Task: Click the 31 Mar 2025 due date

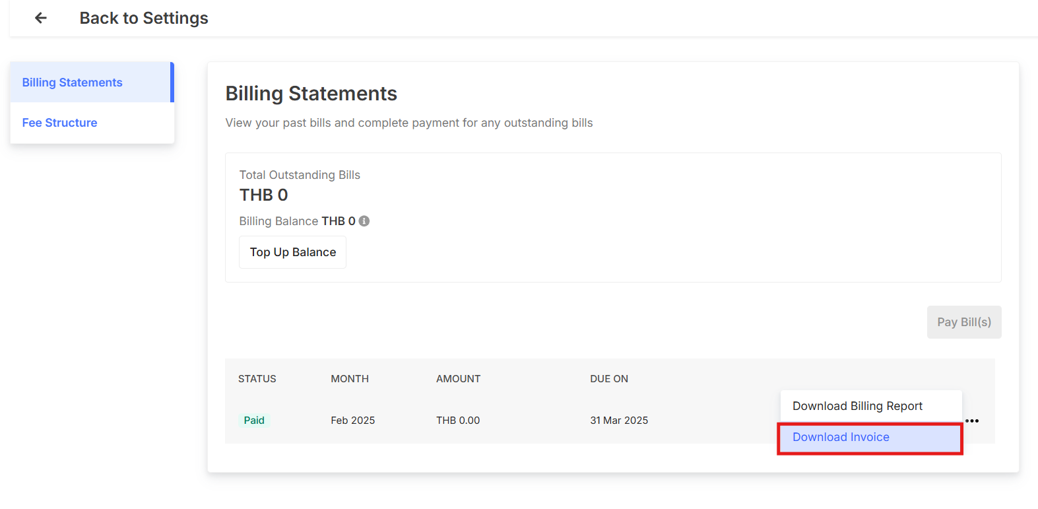Action: coord(619,421)
